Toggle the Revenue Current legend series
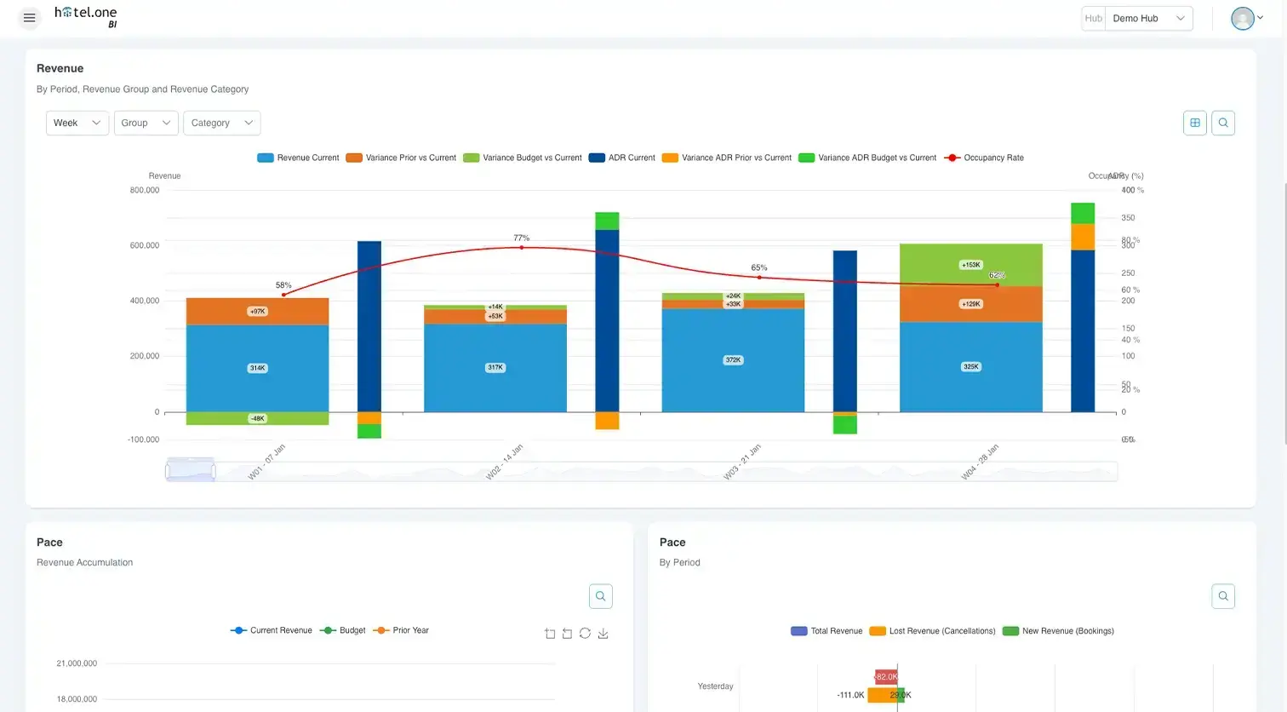 298,158
